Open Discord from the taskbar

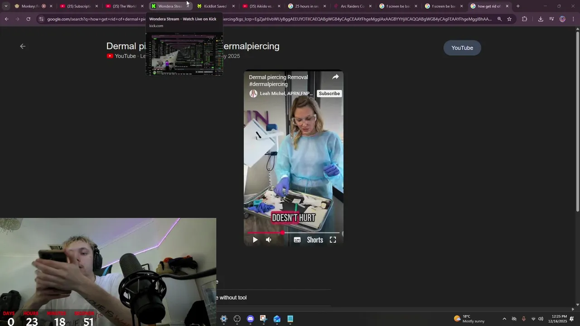[x=250, y=319]
